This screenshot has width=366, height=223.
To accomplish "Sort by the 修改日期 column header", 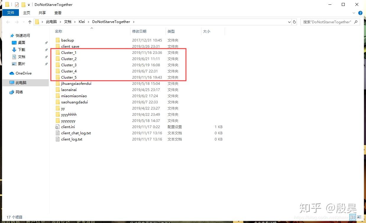I will pyautogui.click(x=139, y=31).
